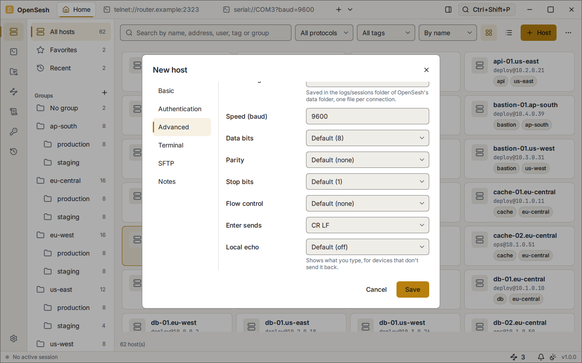Open the keys sidebar icon

pyautogui.click(x=14, y=132)
